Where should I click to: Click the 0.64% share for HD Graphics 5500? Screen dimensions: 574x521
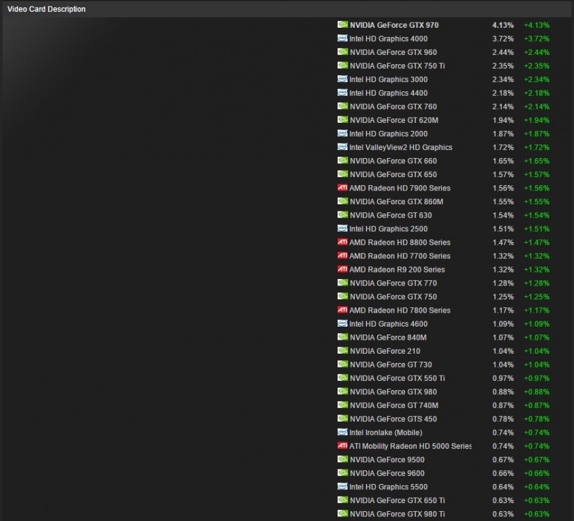[x=503, y=487]
